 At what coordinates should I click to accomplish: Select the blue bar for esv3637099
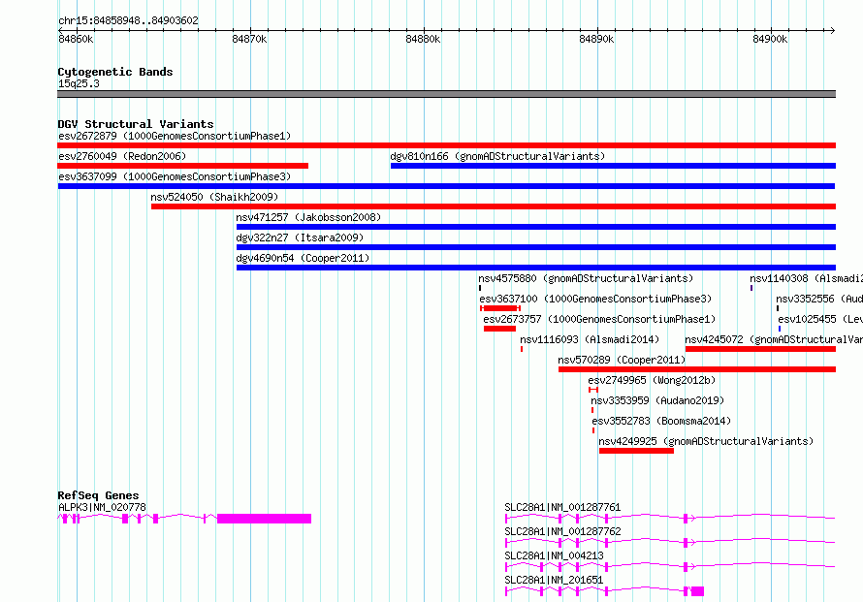tap(446, 186)
